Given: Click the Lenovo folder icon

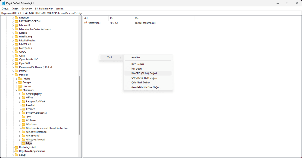Looking at the screenshot, I should [20, 86].
